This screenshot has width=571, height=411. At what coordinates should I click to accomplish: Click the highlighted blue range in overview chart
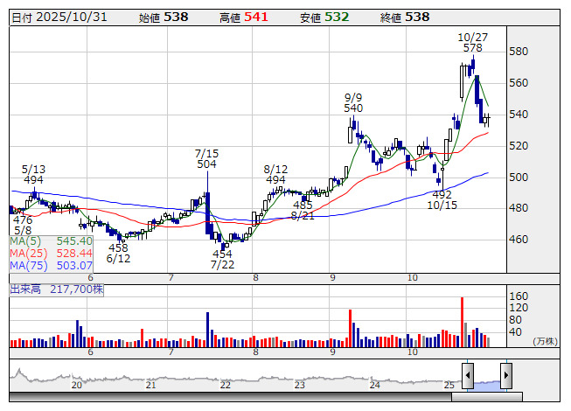(x=487, y=385)
